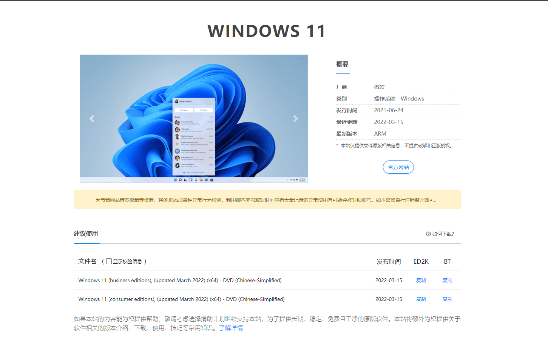548x339 pixels.
Task: Click the WINDOWS 11 page title
Action: click(266, 31)
